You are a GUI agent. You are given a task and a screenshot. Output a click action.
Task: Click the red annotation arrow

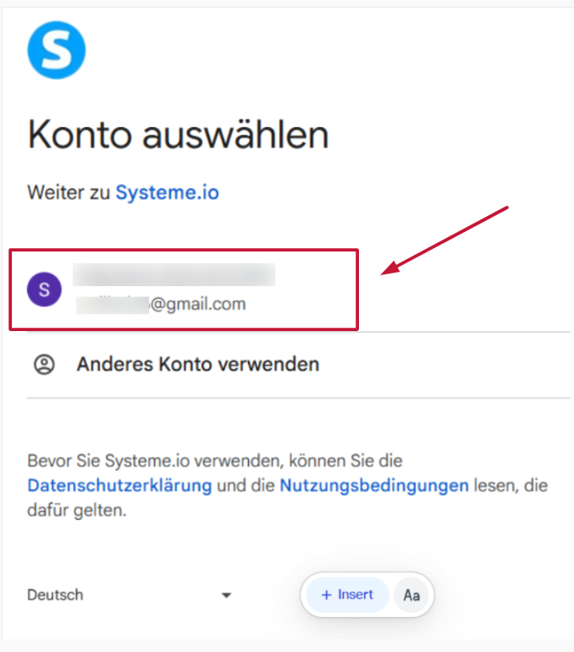444,240
